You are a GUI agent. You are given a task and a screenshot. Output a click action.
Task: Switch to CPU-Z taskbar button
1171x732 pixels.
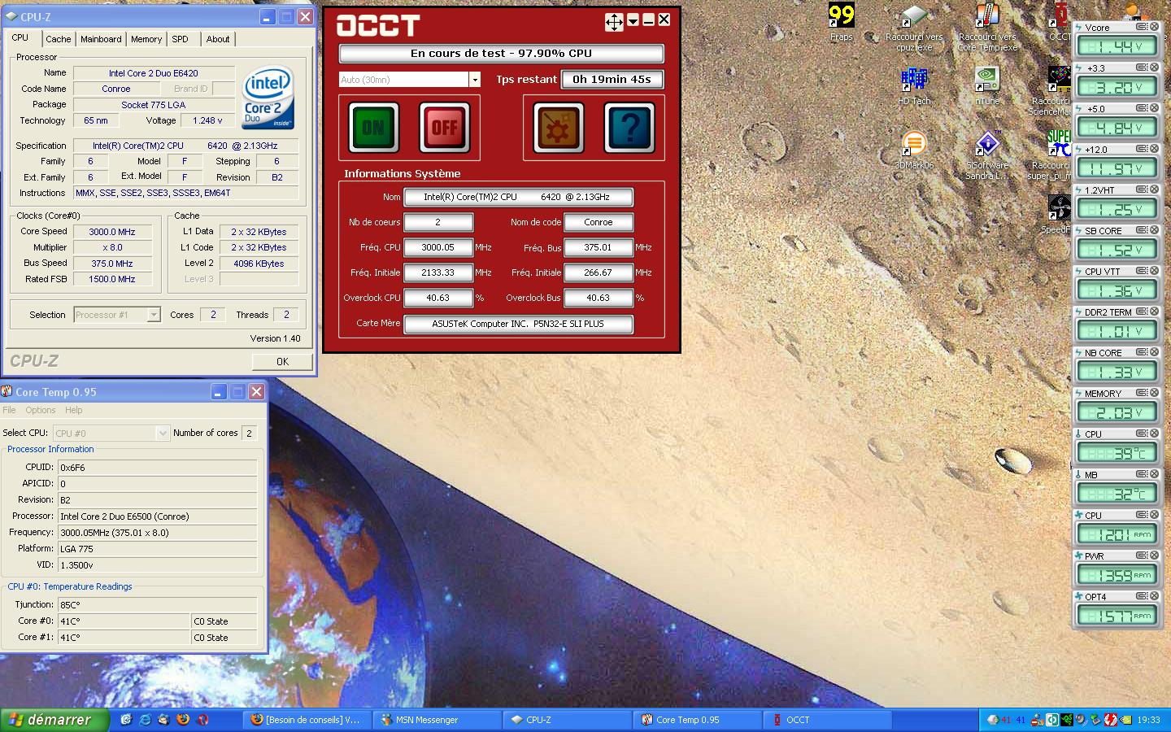point(568,720)
